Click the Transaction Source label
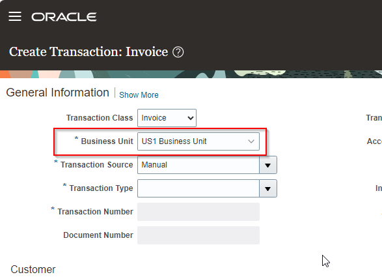The height and width of the screenshot is (277, 382). [x=97, y=165]
